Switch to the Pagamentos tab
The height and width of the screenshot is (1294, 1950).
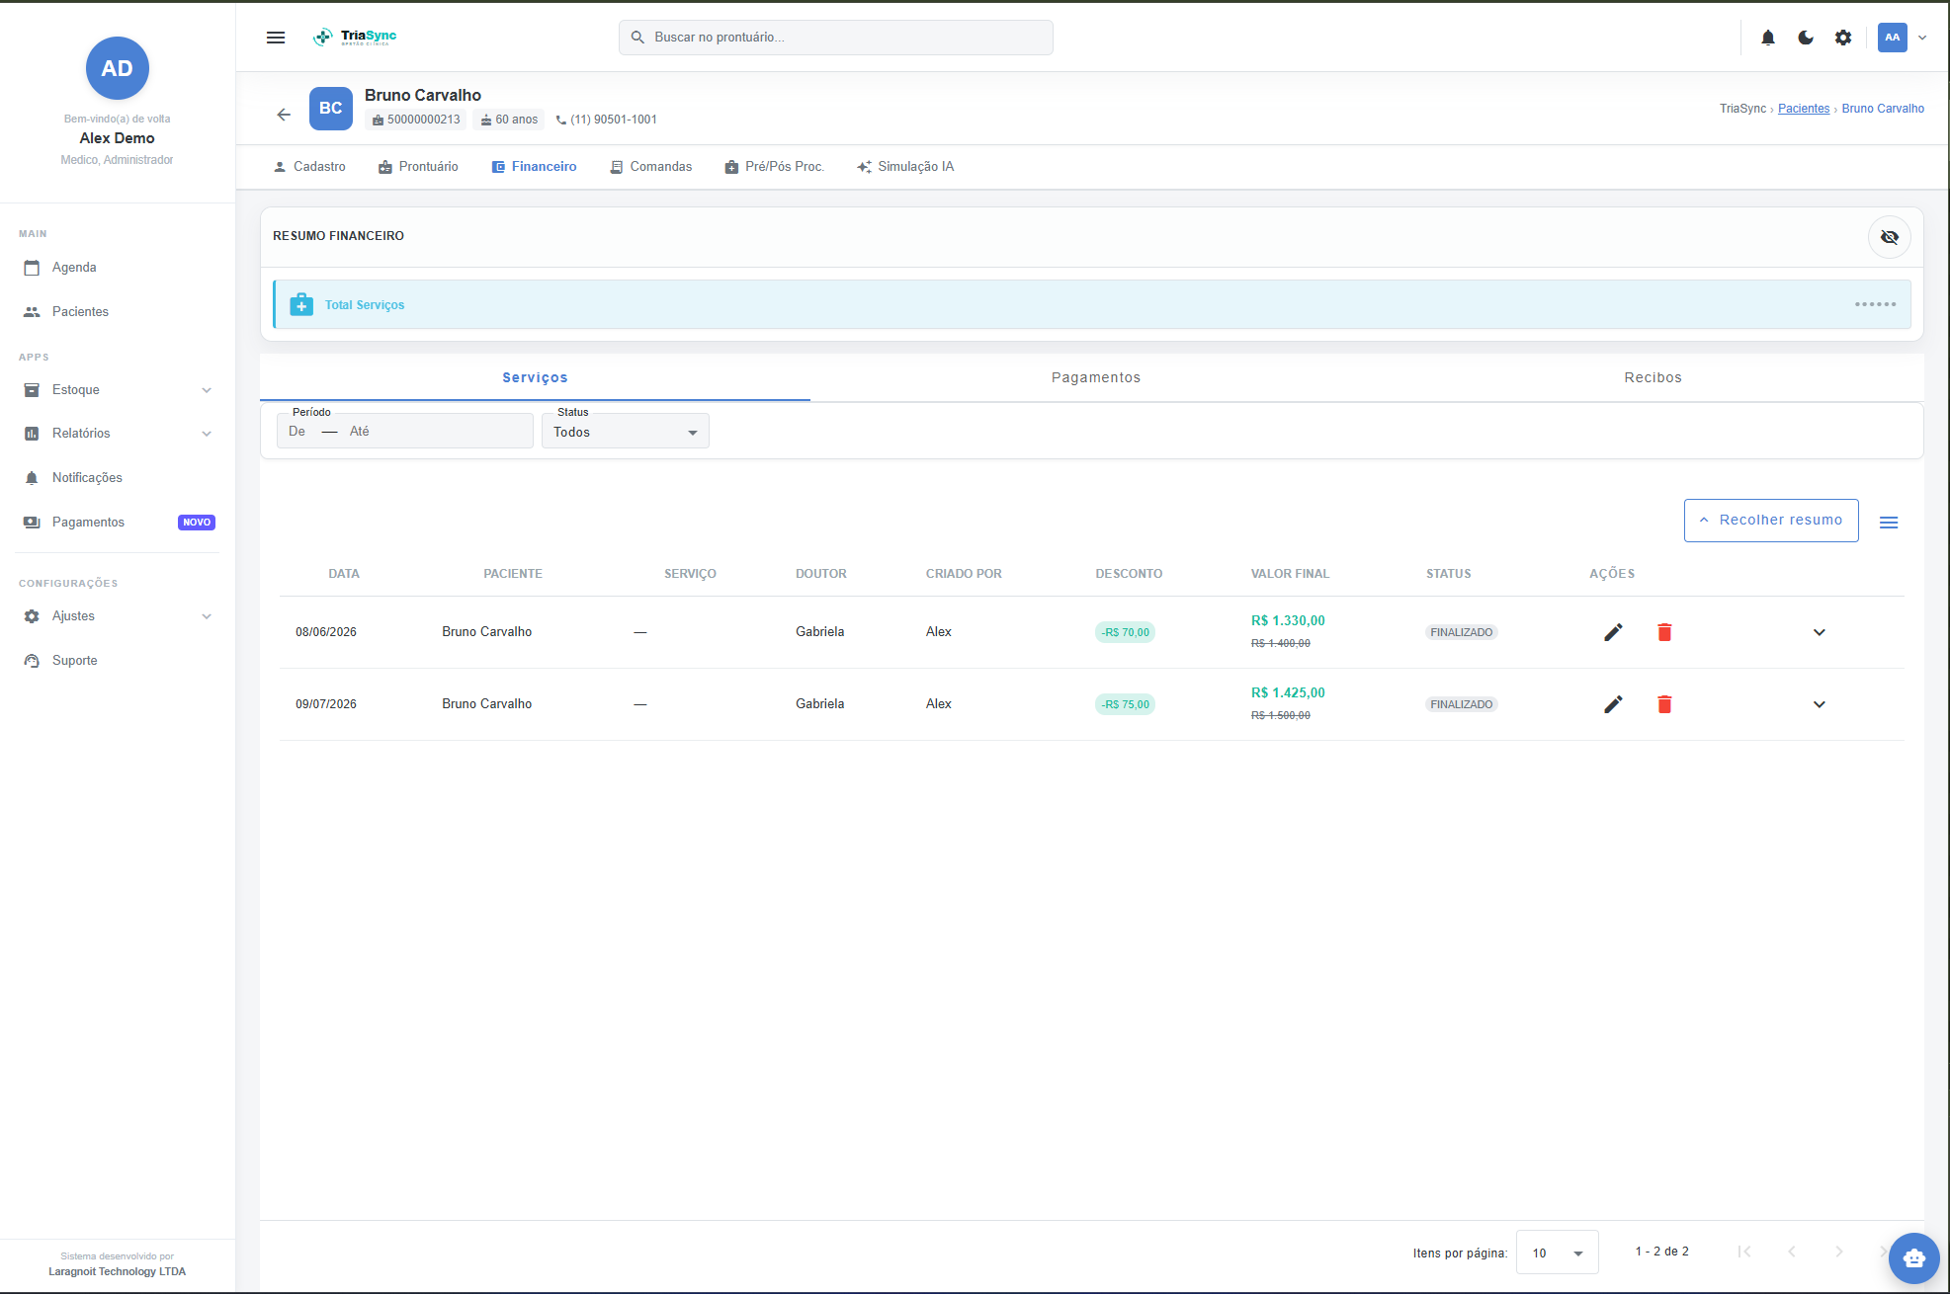(1096, 377)
